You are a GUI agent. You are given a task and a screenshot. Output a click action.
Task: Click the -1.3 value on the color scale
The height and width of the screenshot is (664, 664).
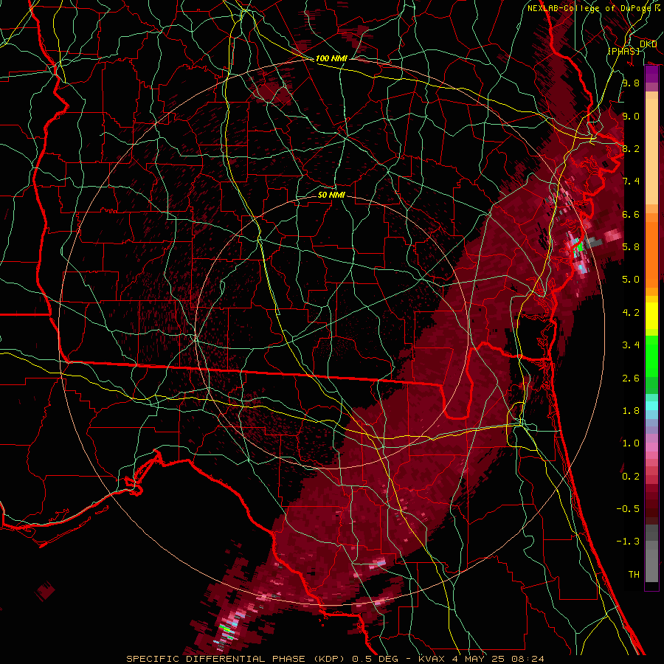click(628, 542)
